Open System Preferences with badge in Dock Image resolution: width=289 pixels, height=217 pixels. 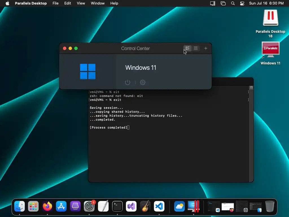click(89, 206)
